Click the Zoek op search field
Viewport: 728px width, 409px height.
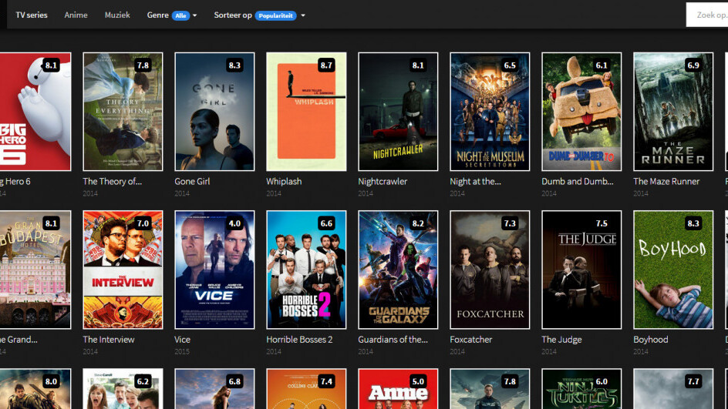coord(708,15)
